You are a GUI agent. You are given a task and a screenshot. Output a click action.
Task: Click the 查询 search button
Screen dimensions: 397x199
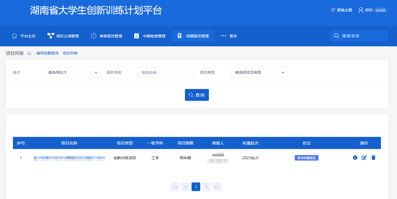tap(197, 95)
